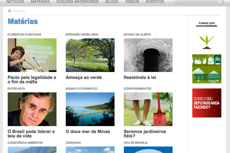
Task: Open the VÍDEOS section
Action: click(x=132, y=2)
